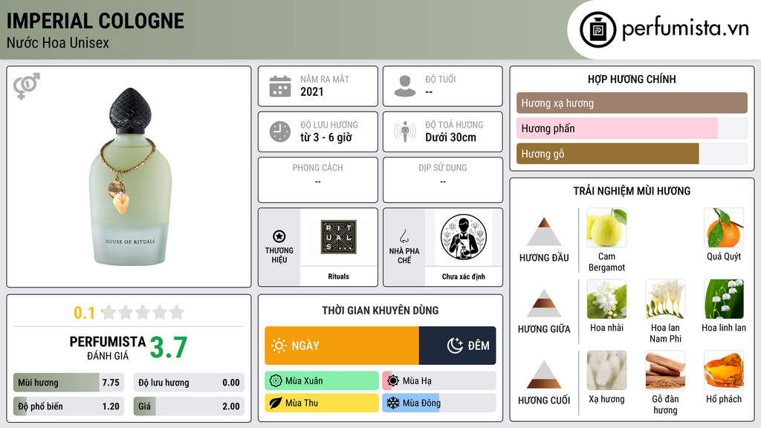Image resolution: width=761 pixels, height=428 pixels.
Task: Click the perfumer illustration above Chưa xác định
Action: tap(464, 237)
